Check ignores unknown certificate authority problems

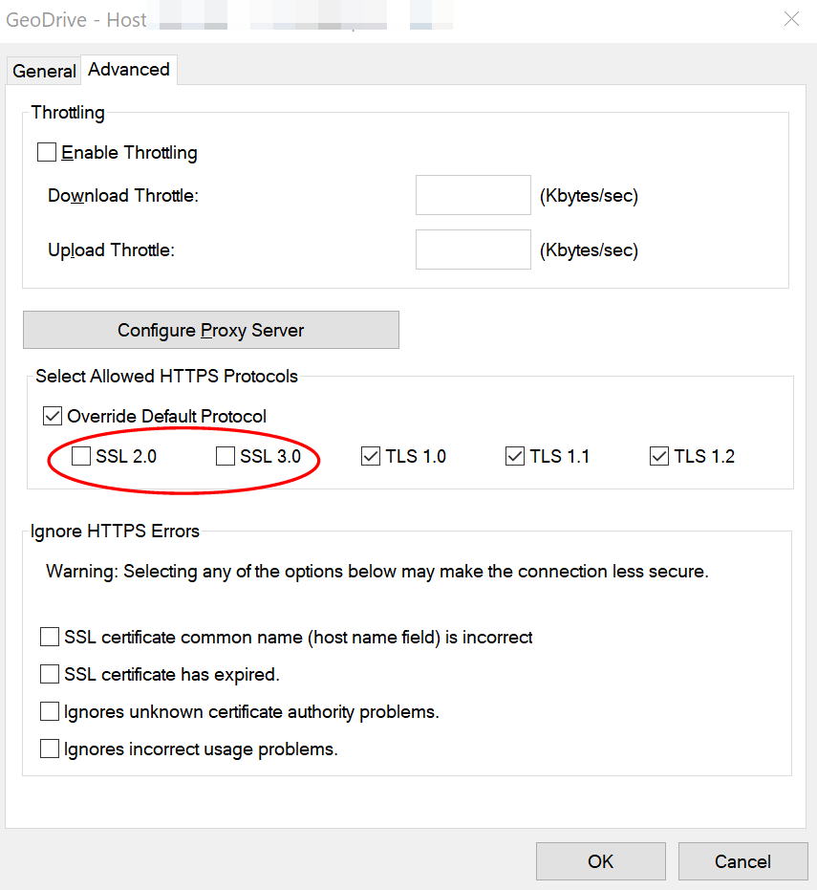[x=50, y=711]
